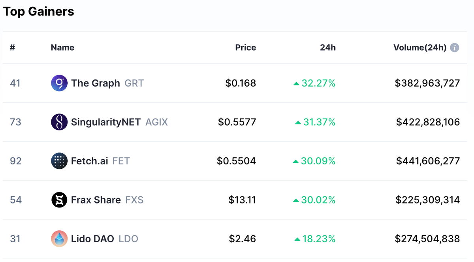Click the Fetch.ai coin logo

pos(59,161)
